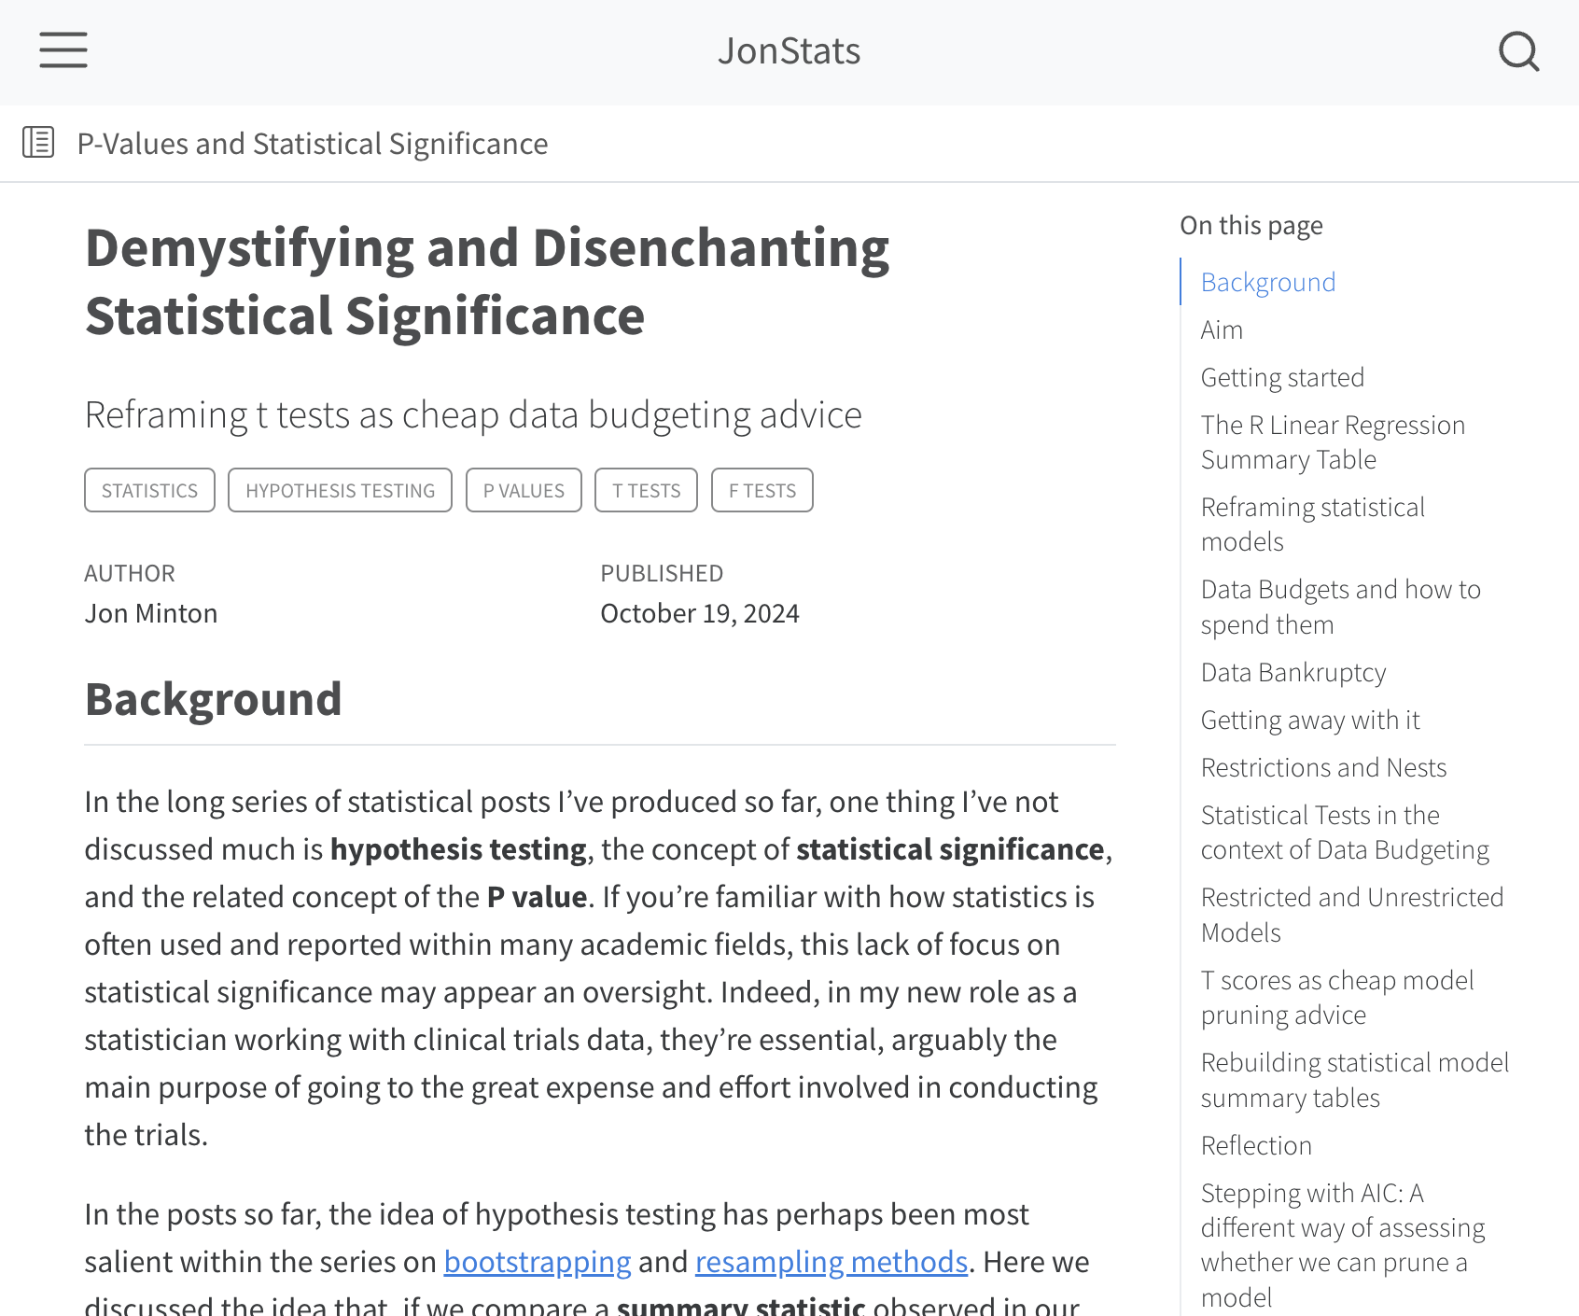Jump to the Aim section
The height and width of the screenshot is (1316, 1579).
click(1222, 329)
